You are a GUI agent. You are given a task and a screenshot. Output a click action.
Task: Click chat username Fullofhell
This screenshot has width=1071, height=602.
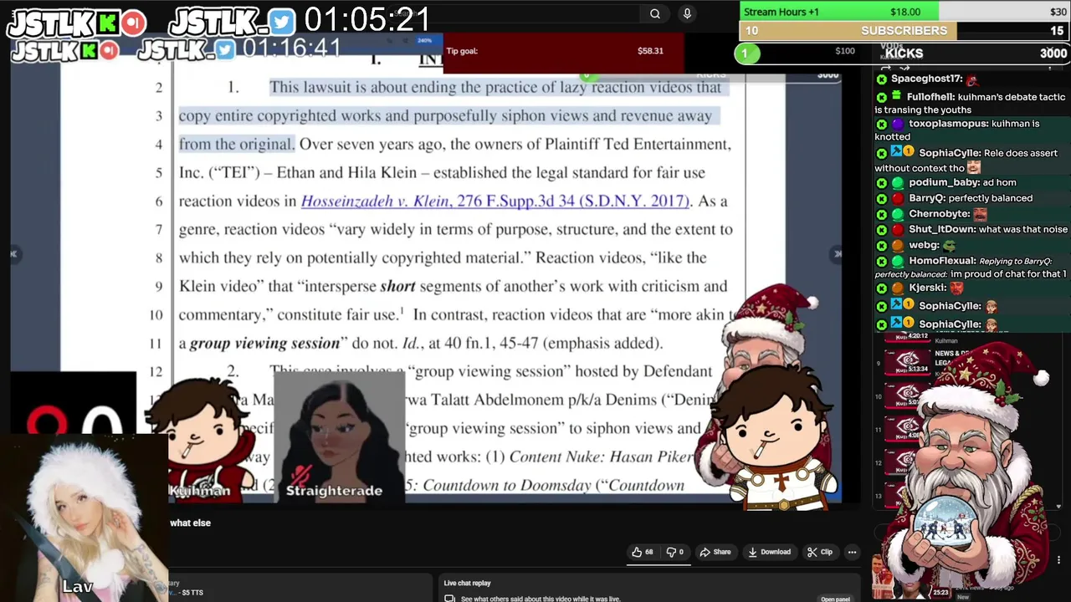tap(930, 97)
